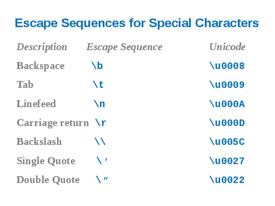Click the Unicode value \u005C

(x=227, y=141)
